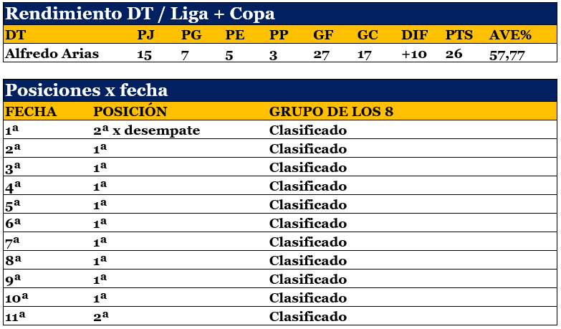
Task: Click the POSICIÓN column header
Action: [x=130, y=112]
